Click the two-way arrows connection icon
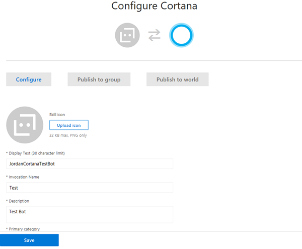This screenshot has height=249, width=302. pyautogui.click(x=154, y=35)
